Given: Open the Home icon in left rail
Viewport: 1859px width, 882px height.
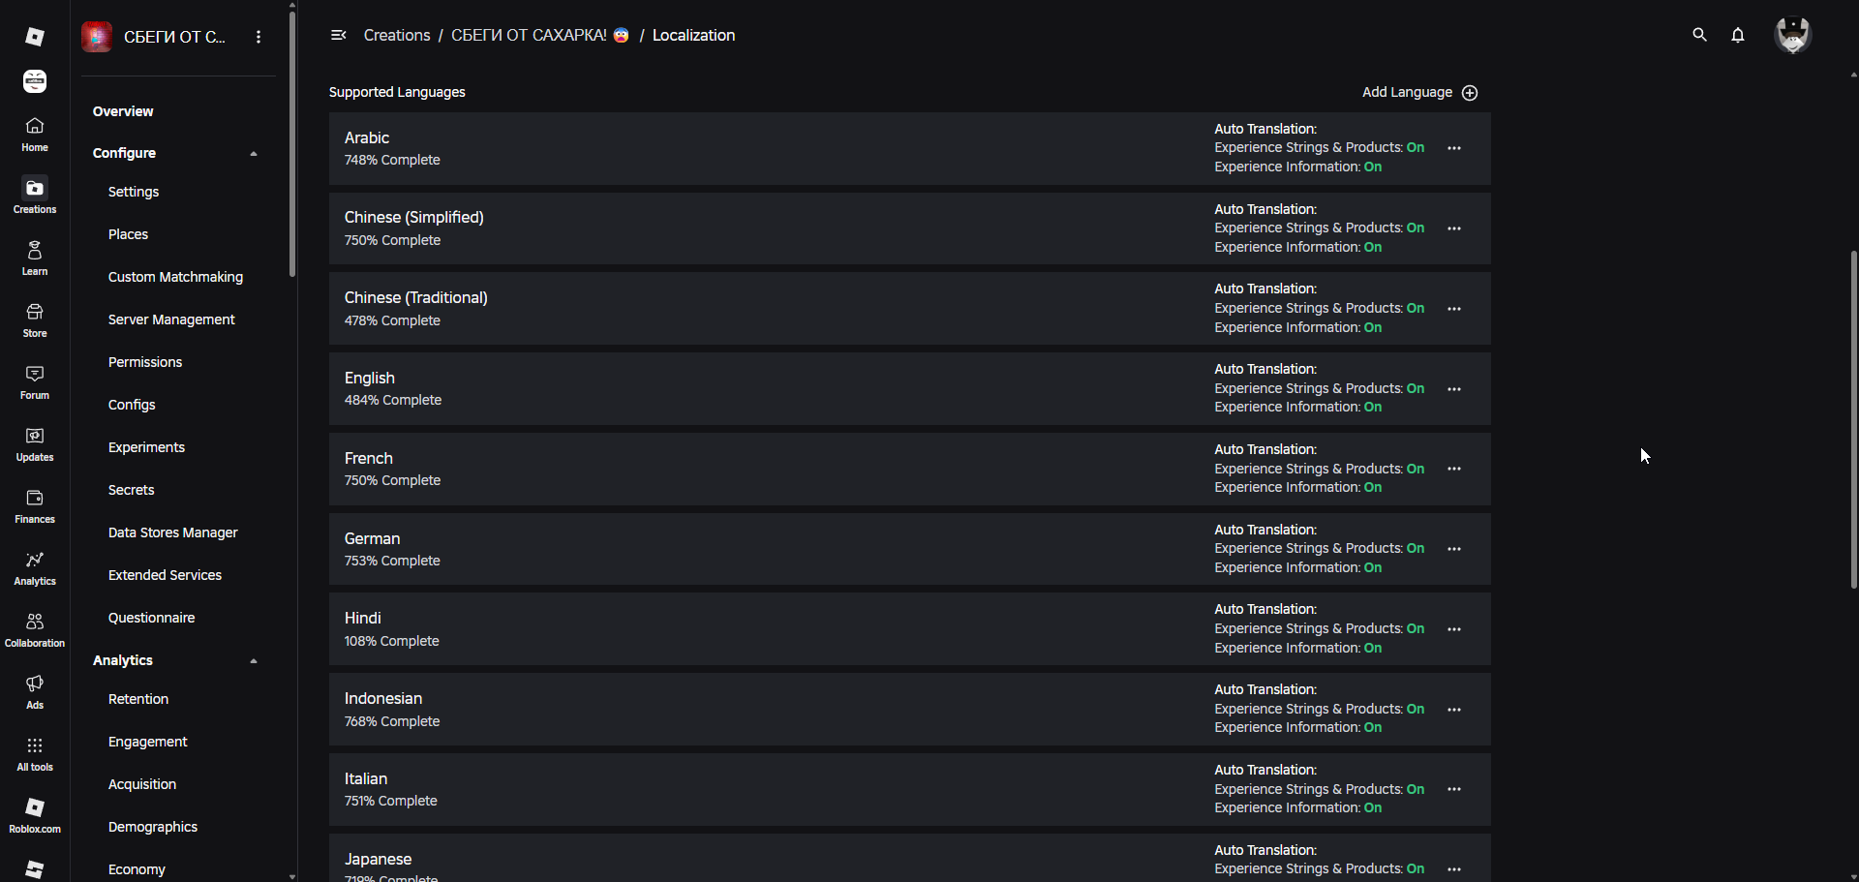Looking at the screenshot, I should [35, 135].
